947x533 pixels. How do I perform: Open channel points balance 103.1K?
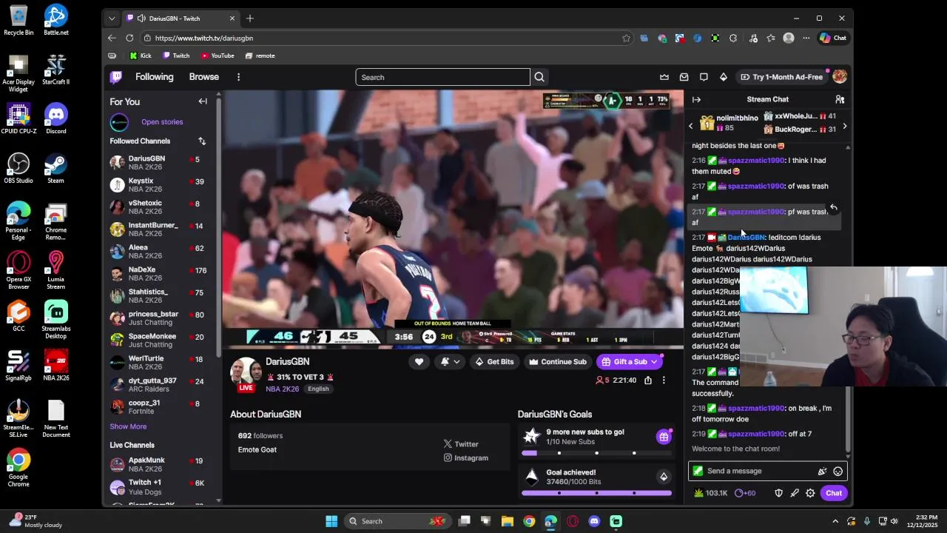[x=710, y=493]
